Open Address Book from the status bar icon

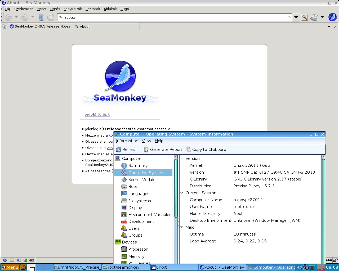(x=25, y=260)
